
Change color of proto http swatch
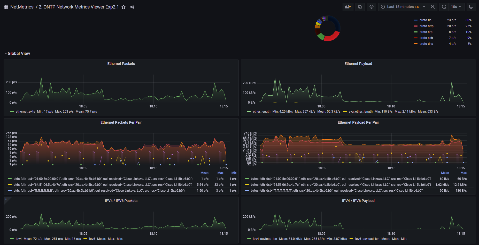point(416,26)
